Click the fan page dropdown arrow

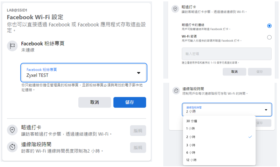pyautogui.click(x=138, y=73)
